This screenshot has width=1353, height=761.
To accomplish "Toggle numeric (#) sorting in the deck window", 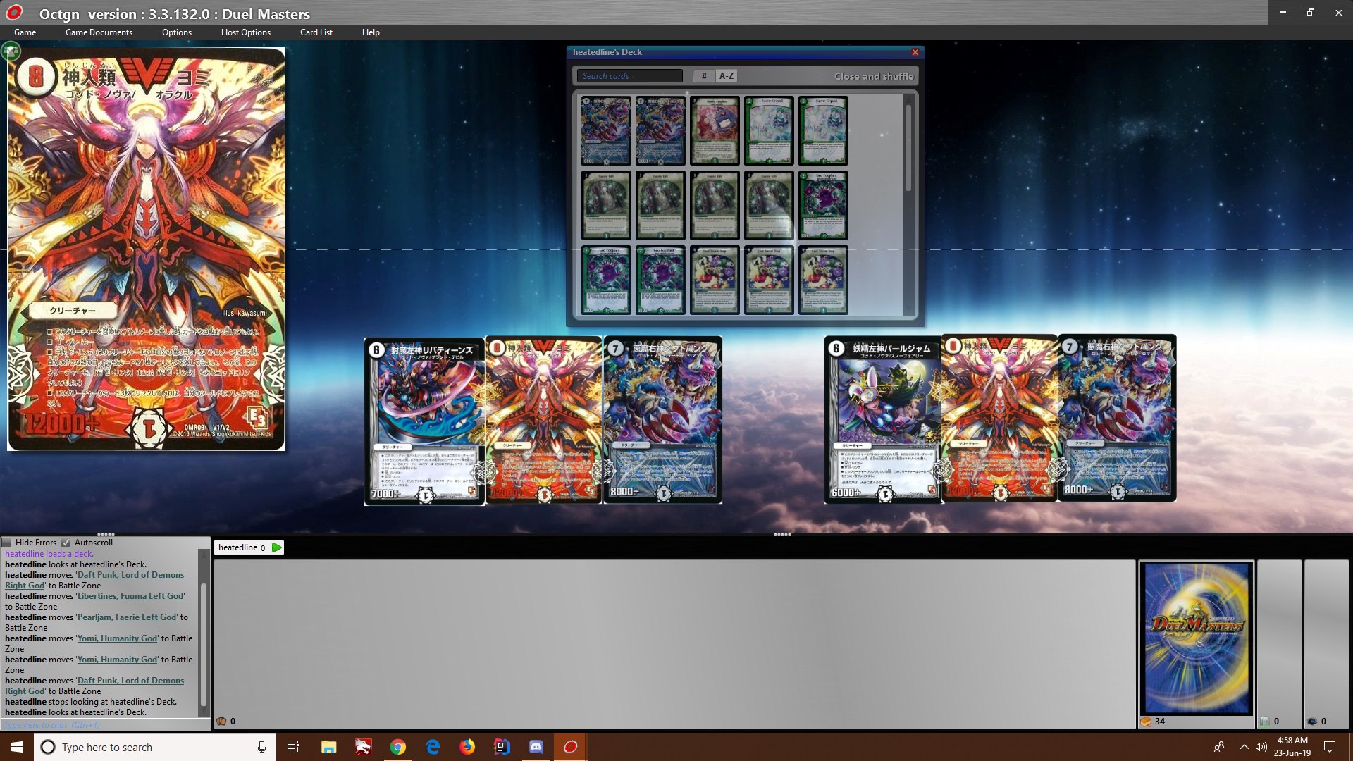I will (704, 75).
